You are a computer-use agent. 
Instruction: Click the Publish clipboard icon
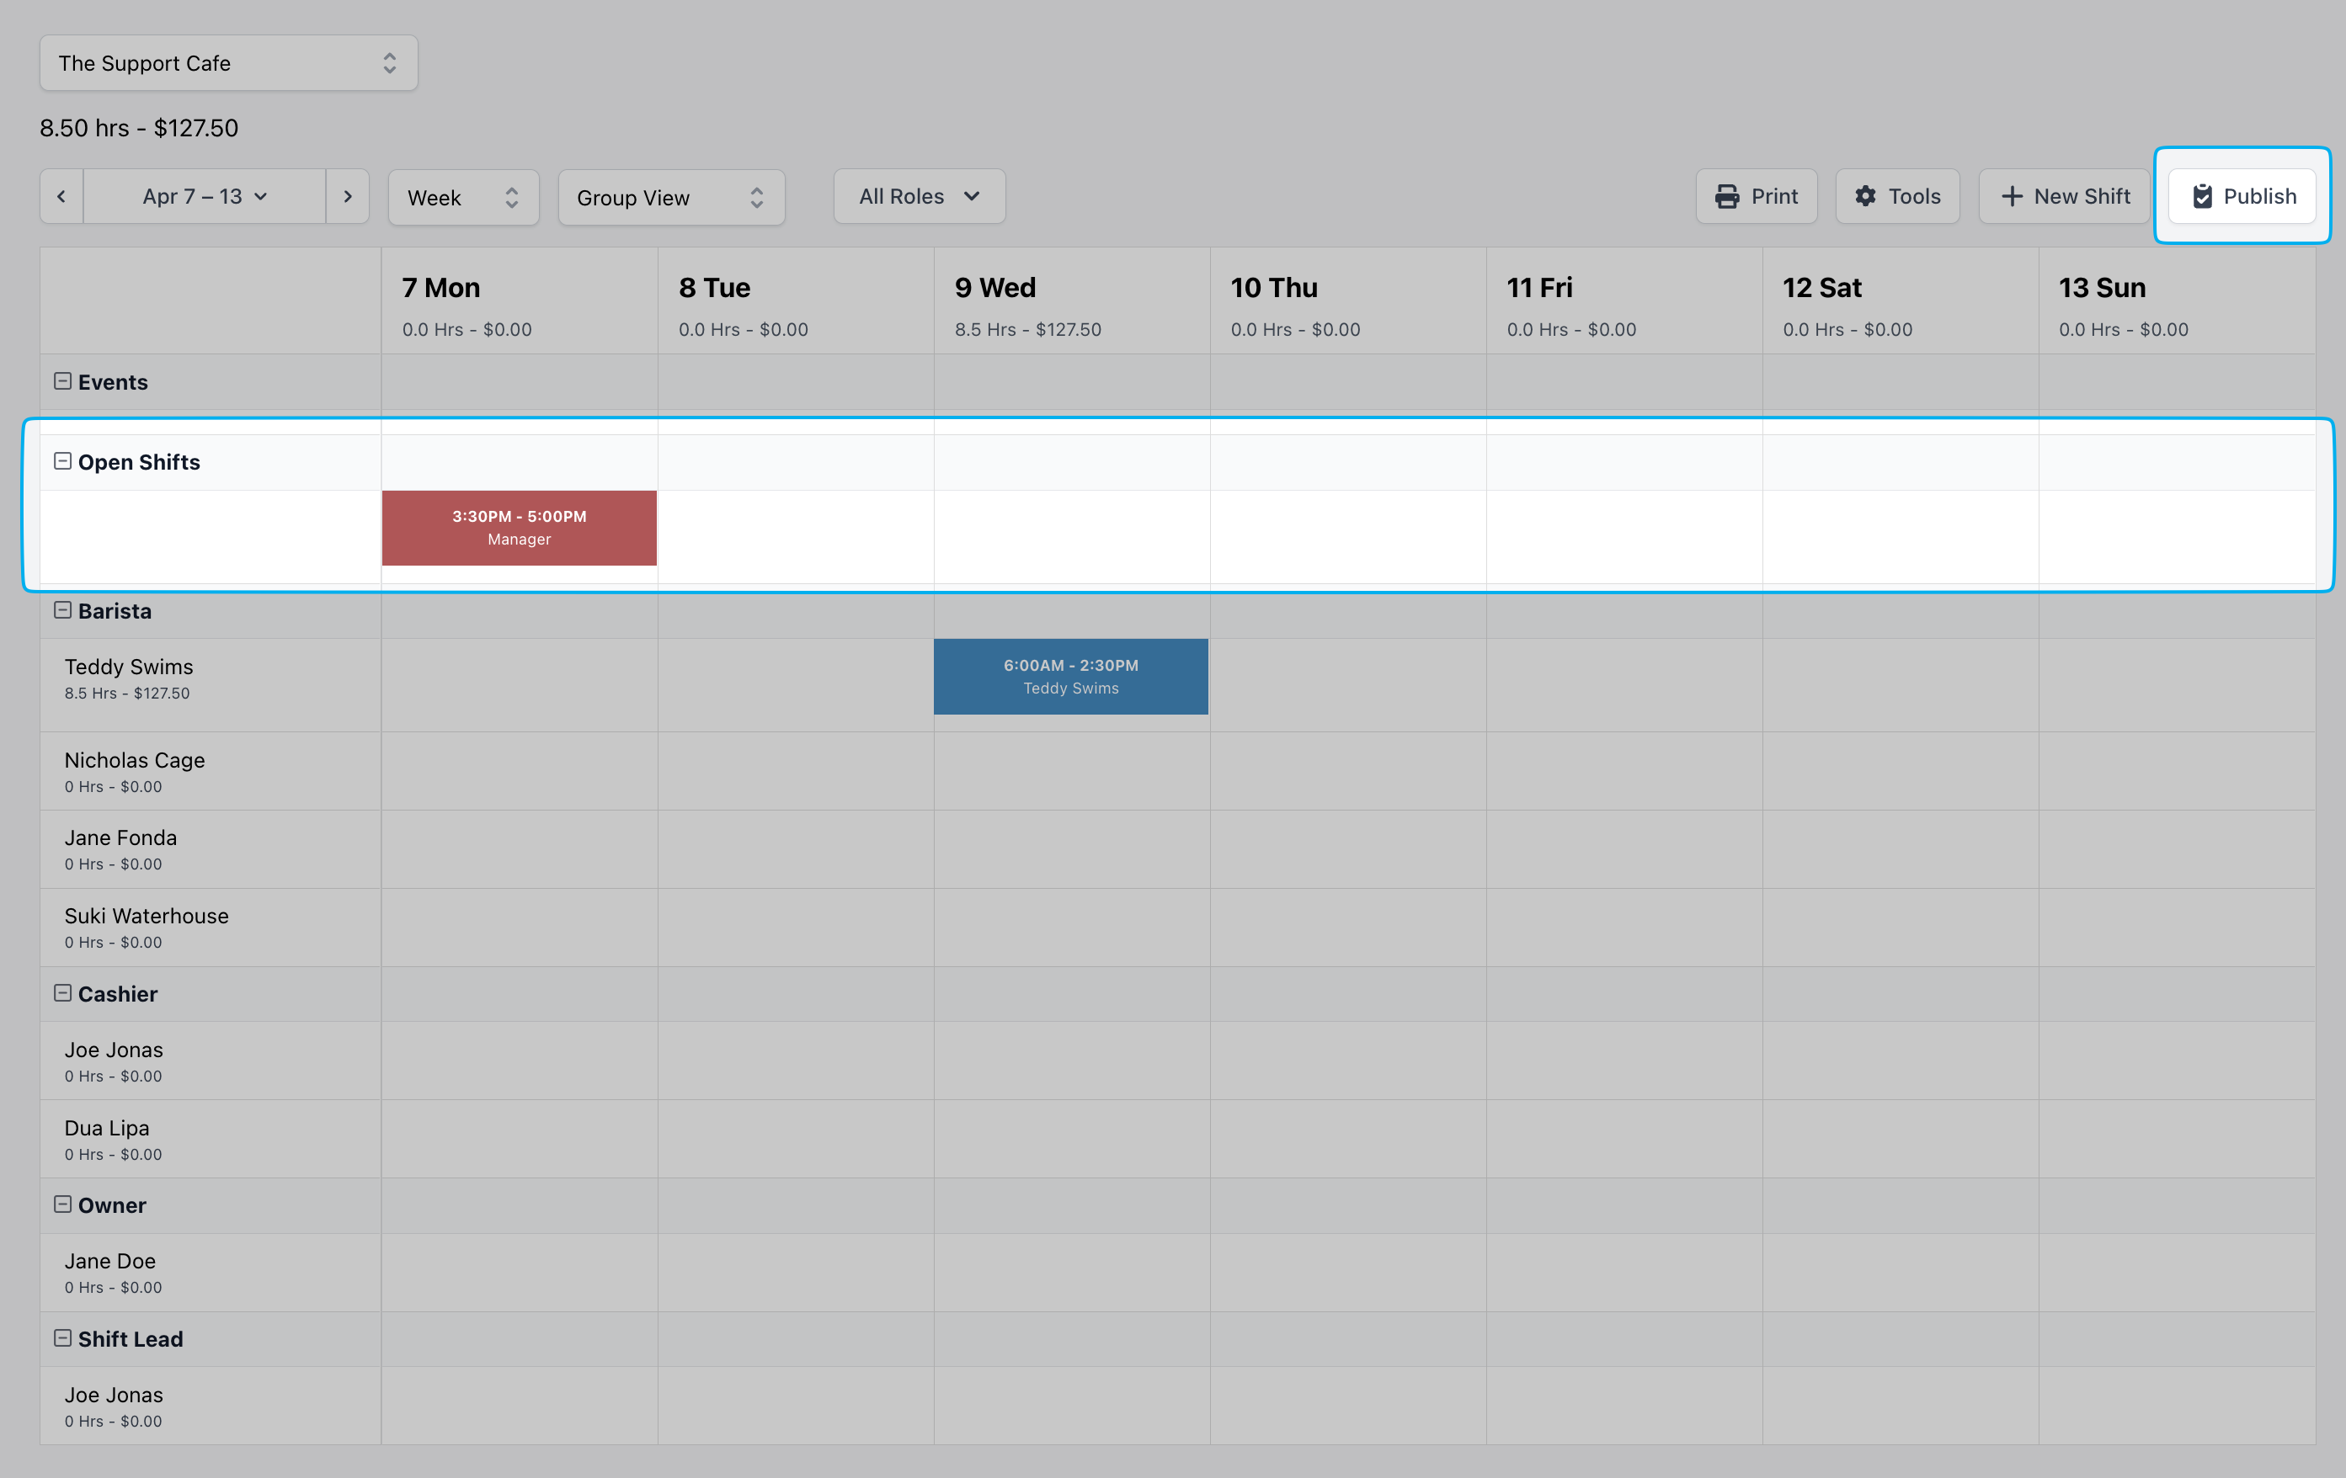(x=2202, y=197)
